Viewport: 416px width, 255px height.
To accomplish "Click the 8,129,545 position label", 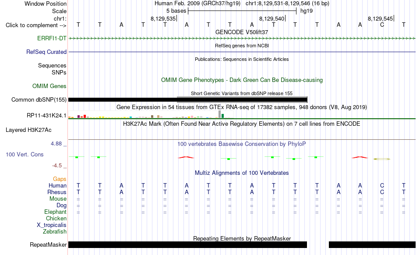I will pos(380,18).
